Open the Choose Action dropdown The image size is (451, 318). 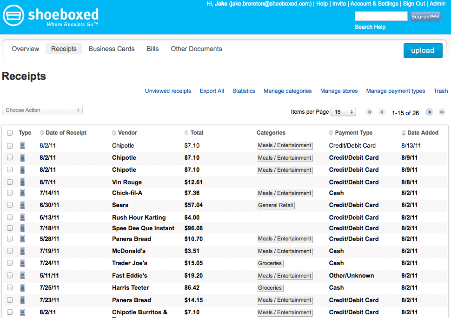(42, 110)
